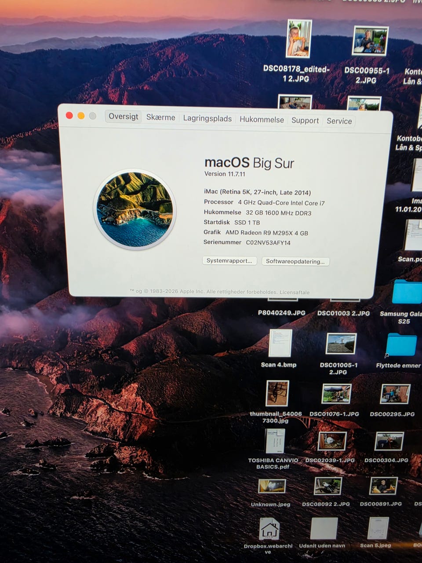Select DSC08092 2.JPG file icon
Viewport: 422px width, 563px height.
[328, 486]
